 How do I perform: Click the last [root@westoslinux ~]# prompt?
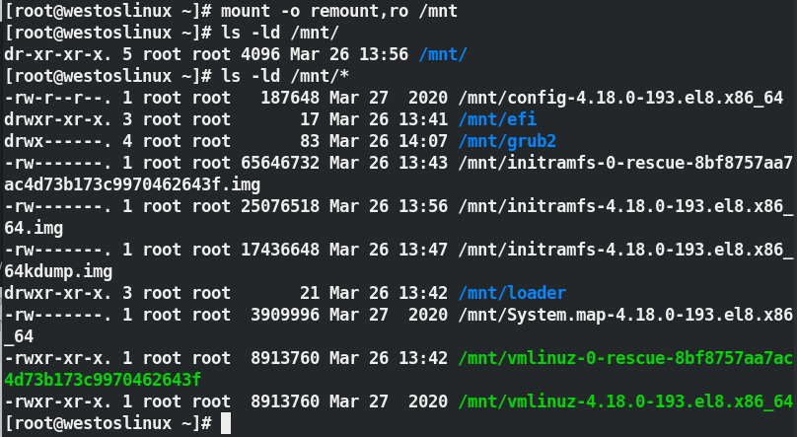pos(109,423)
